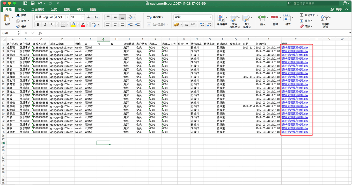The height and width of the screenshot is (185, 352).
Task: Increase font size with the A-up icon
Action: tap(89, 17)
